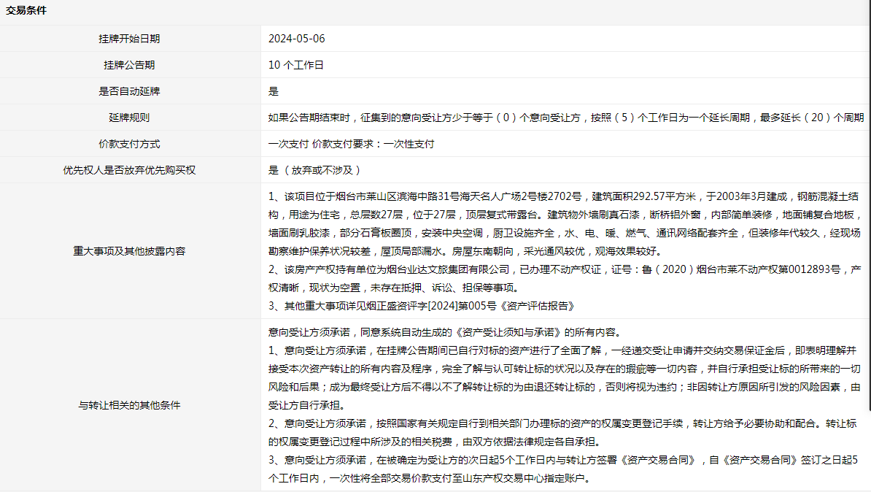Screen dimensions: 871x492
Task: Click the 延牌规则 row label
Action: pyautogui.click(x=129, y=118)
